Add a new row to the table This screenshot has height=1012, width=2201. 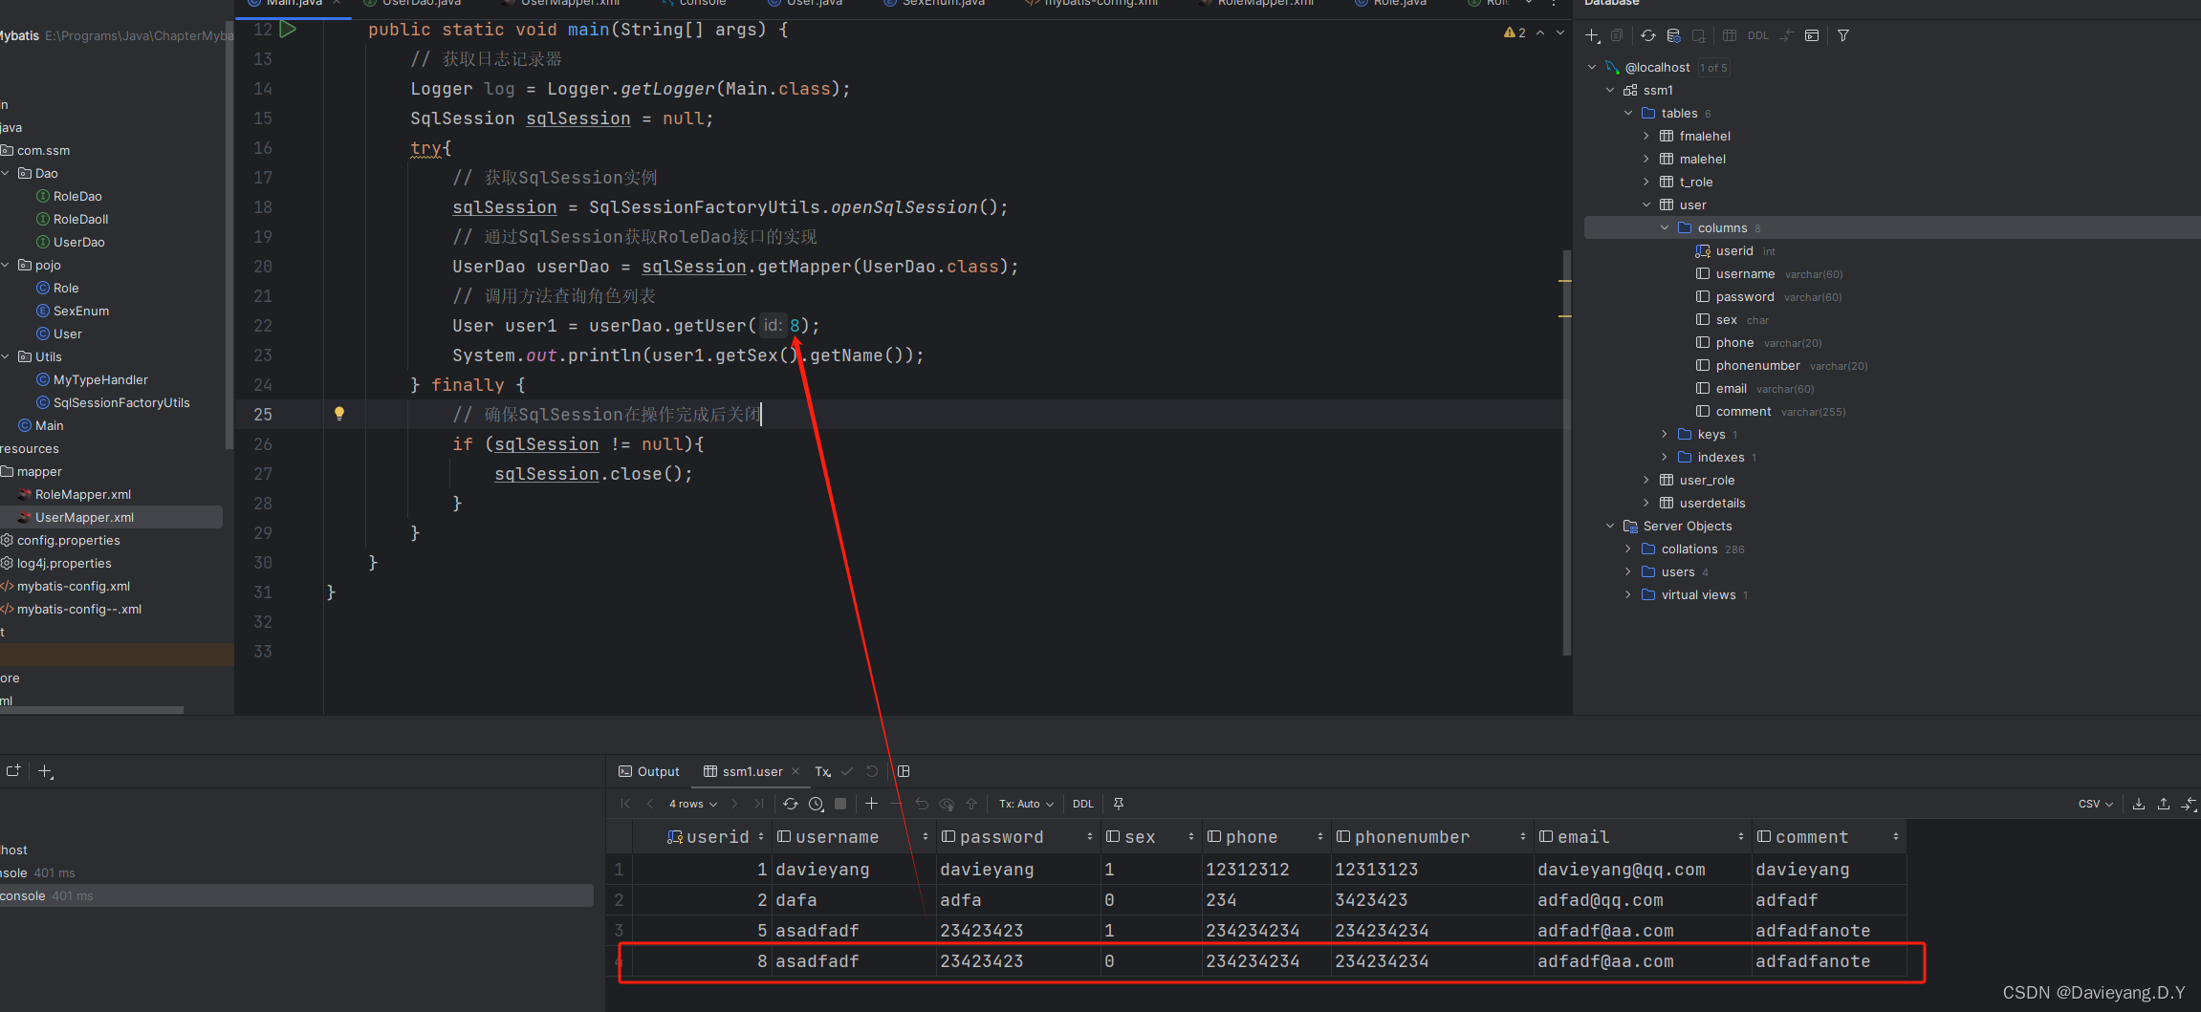(871, 804)
